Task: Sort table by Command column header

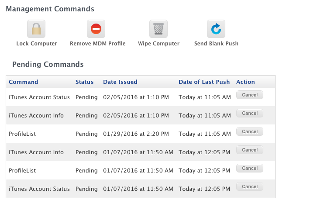Action: point(23,82)
